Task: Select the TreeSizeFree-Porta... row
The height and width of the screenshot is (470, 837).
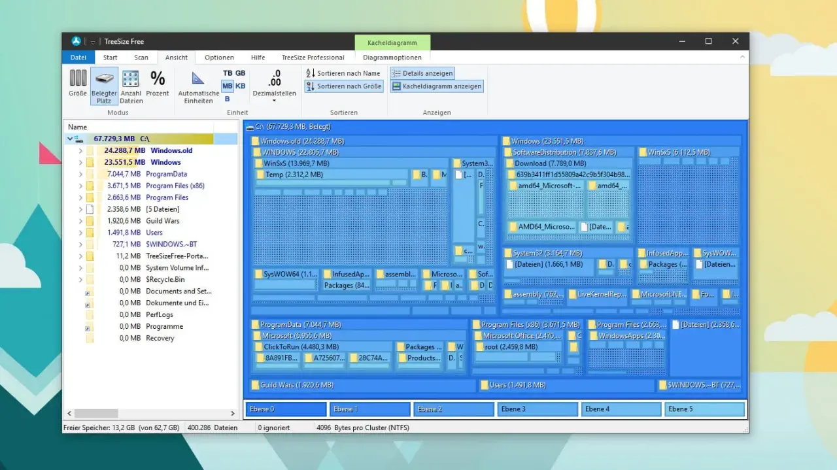Action: tap(150, 256)
